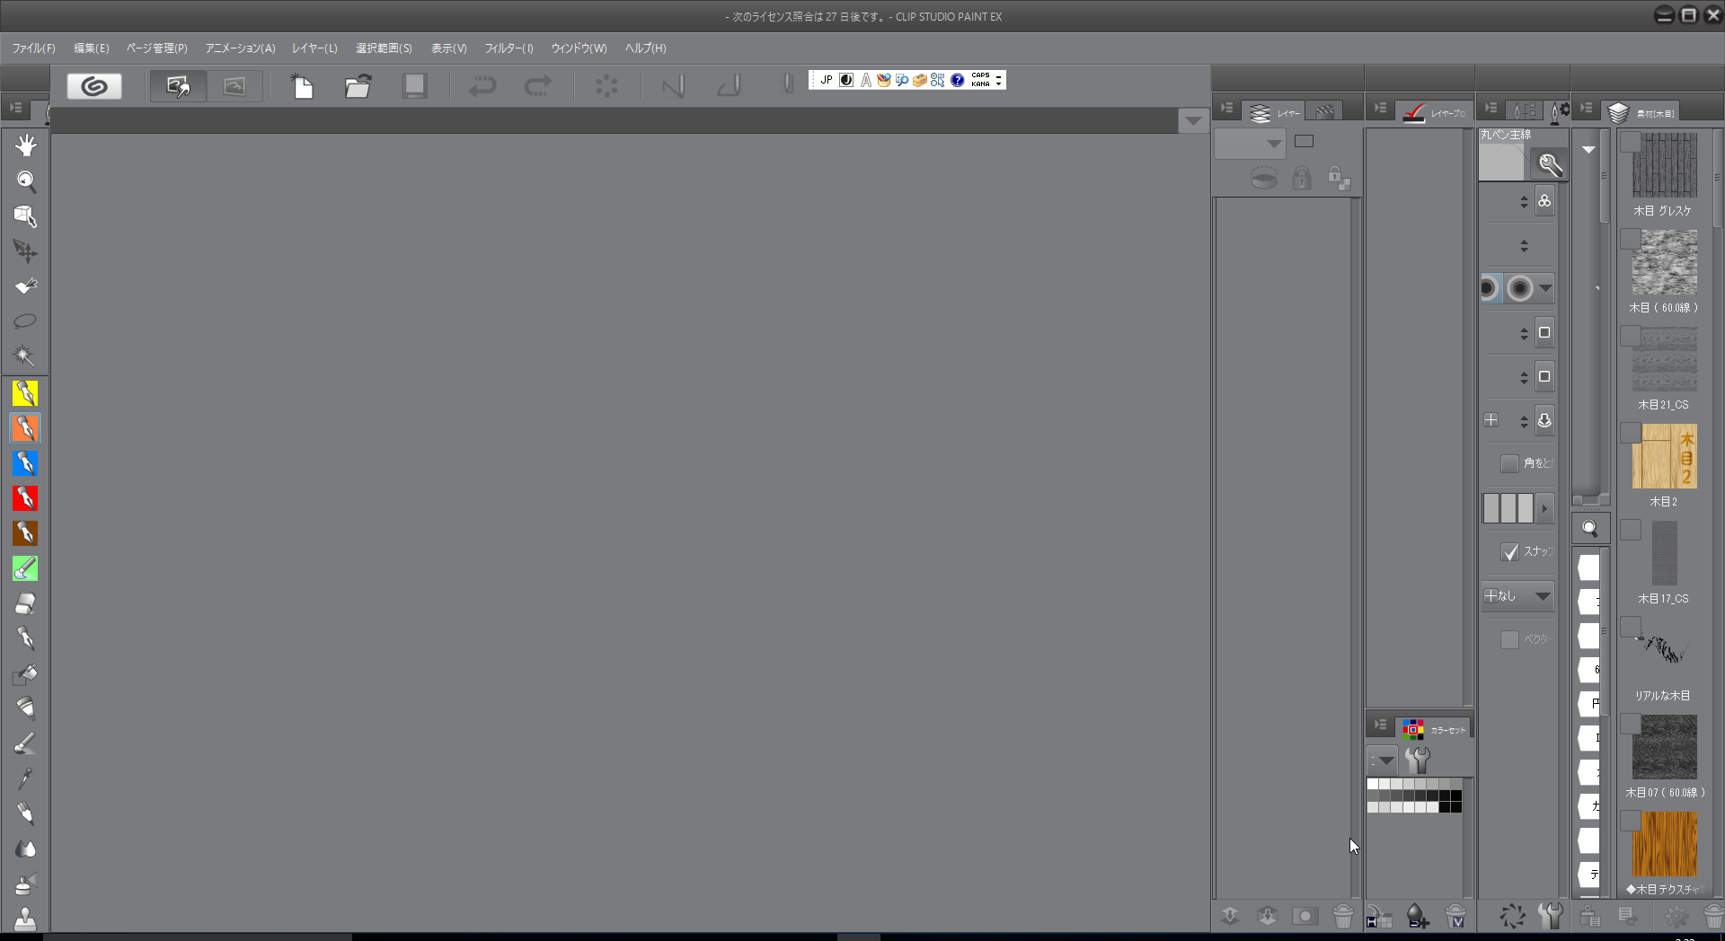Reset tool properties with circular arrows icon
1725x941 pixels.
1513,916
